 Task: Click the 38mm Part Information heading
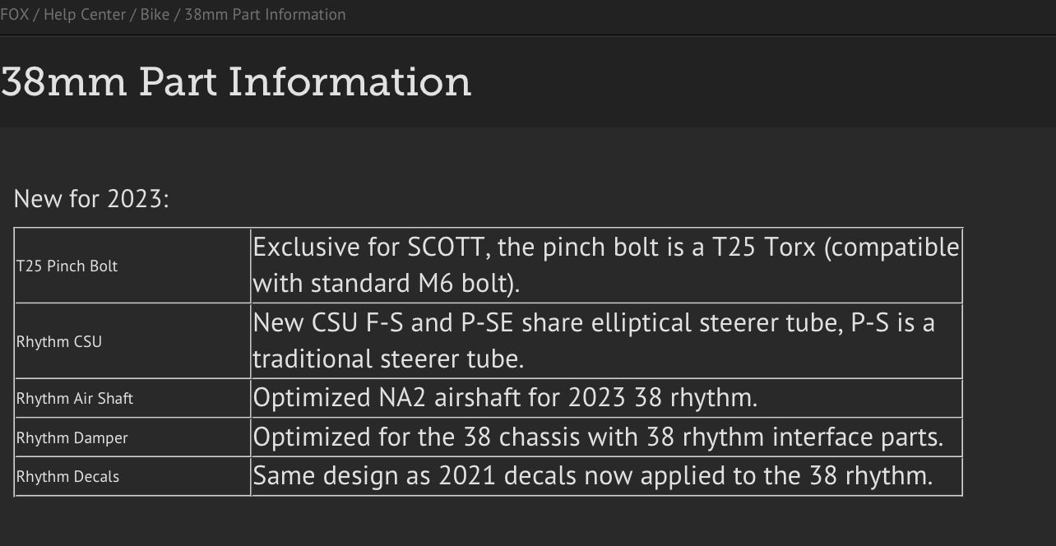(236, 81)
